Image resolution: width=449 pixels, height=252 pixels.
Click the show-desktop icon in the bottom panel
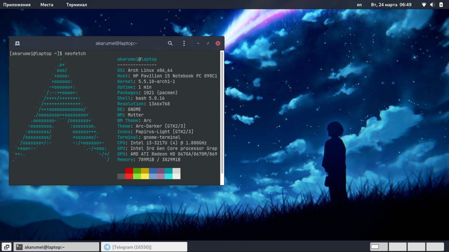point(7,247)
